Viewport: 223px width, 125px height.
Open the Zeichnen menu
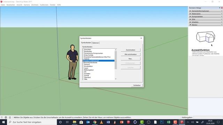tap(35, 5)
